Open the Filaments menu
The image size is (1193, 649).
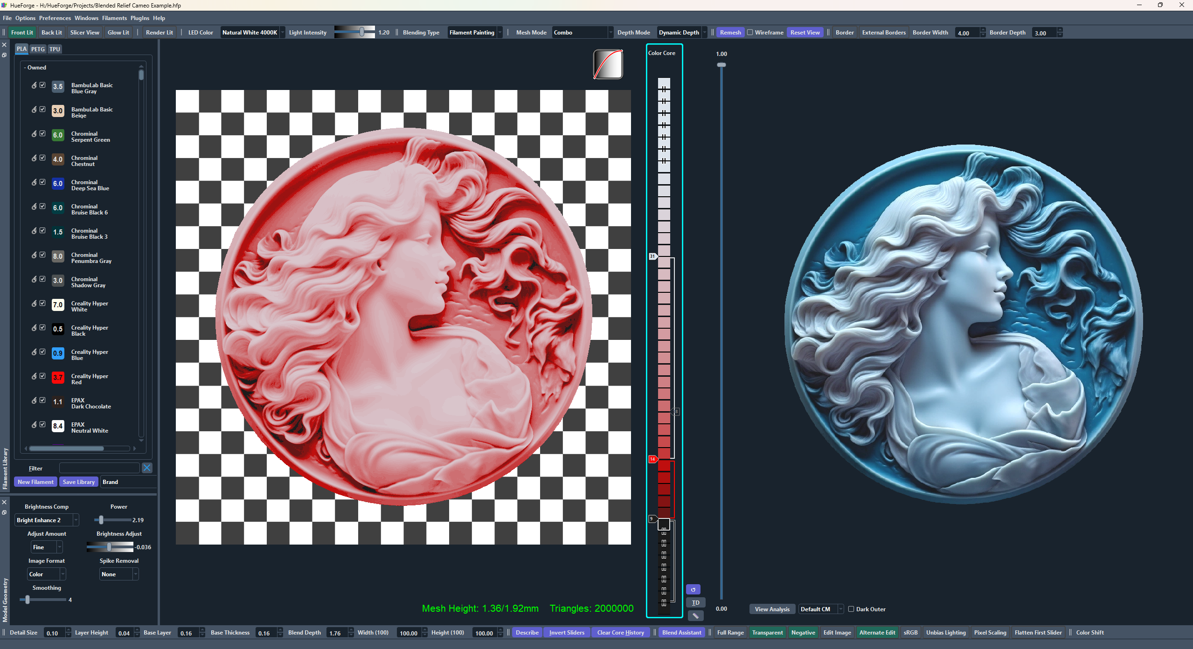(114, 18)
